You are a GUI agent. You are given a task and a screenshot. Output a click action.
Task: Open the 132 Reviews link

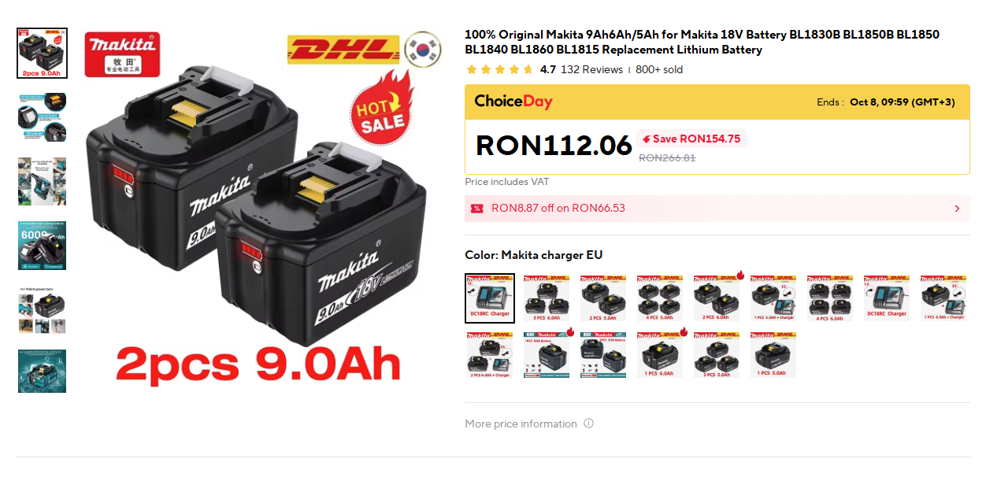[x=591, y=69]
